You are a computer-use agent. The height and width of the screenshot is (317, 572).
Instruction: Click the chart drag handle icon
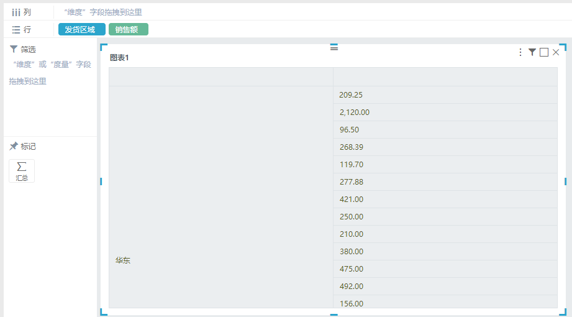point(334,47)
